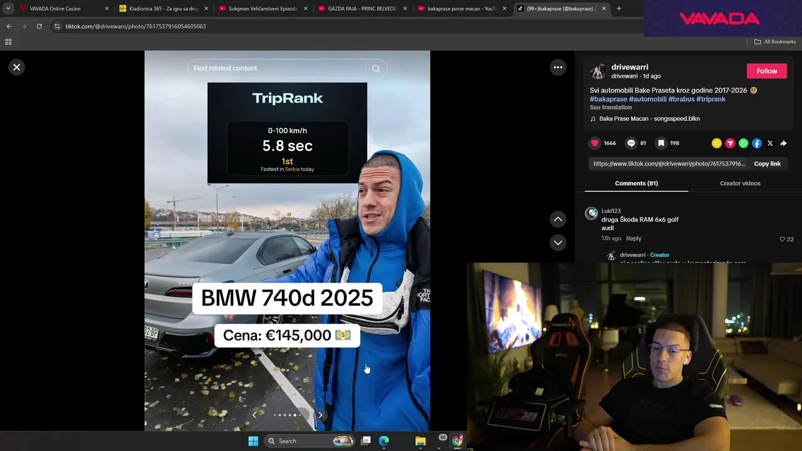The width and height of the screenshot is (802, 451).
Task: Like Luki123's comment heart
Action: (782, 239)
